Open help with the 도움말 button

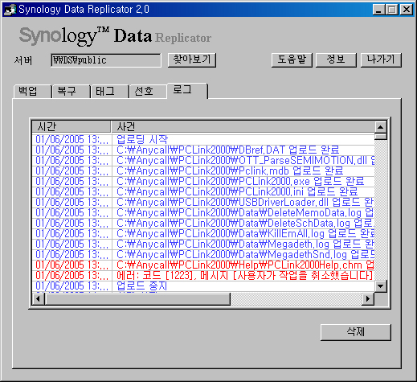pyautogui.click(x=292, y=60)
